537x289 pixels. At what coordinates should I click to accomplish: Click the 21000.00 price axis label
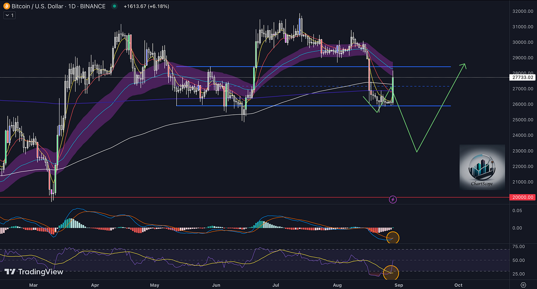click(523, 182)
